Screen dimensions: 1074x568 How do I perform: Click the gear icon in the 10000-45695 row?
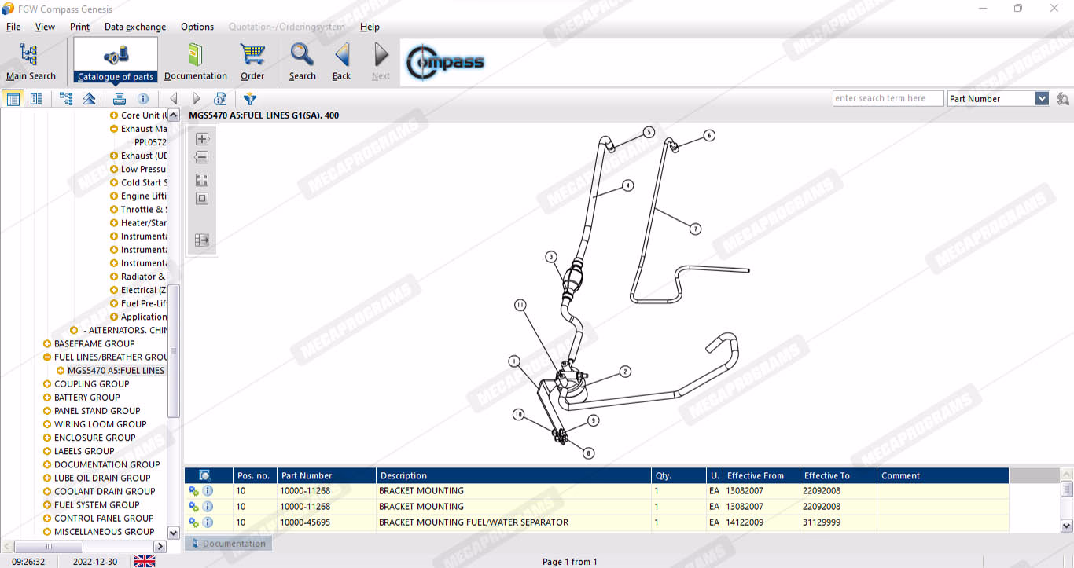pyautogui.click(x=193, y=522)
